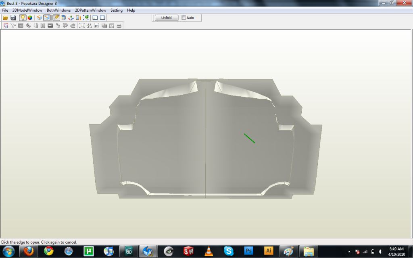
Task: Click the coordinate axes arrows icon
Action: 71,18
